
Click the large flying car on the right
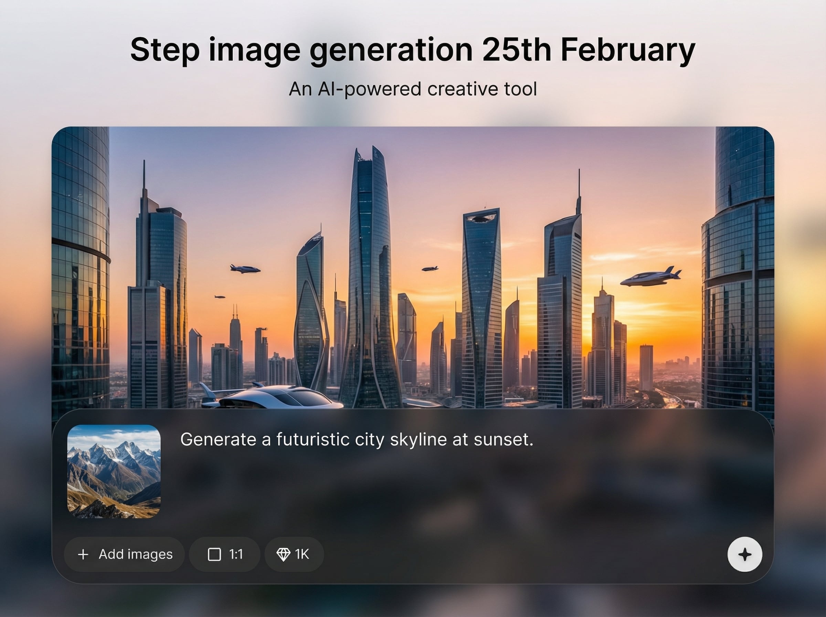(x=650, y=277)
